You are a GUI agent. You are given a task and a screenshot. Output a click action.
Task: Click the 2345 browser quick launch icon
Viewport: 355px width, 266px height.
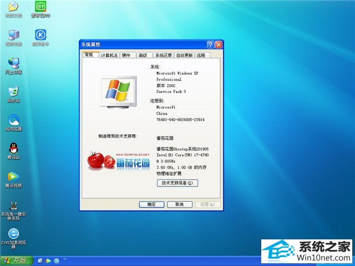coord(57,261)
